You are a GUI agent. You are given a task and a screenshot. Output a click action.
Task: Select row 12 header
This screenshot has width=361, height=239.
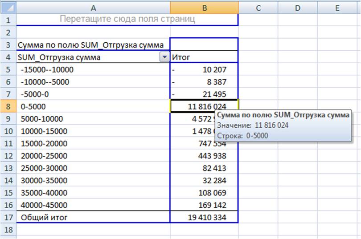click(x=8, y=156)
